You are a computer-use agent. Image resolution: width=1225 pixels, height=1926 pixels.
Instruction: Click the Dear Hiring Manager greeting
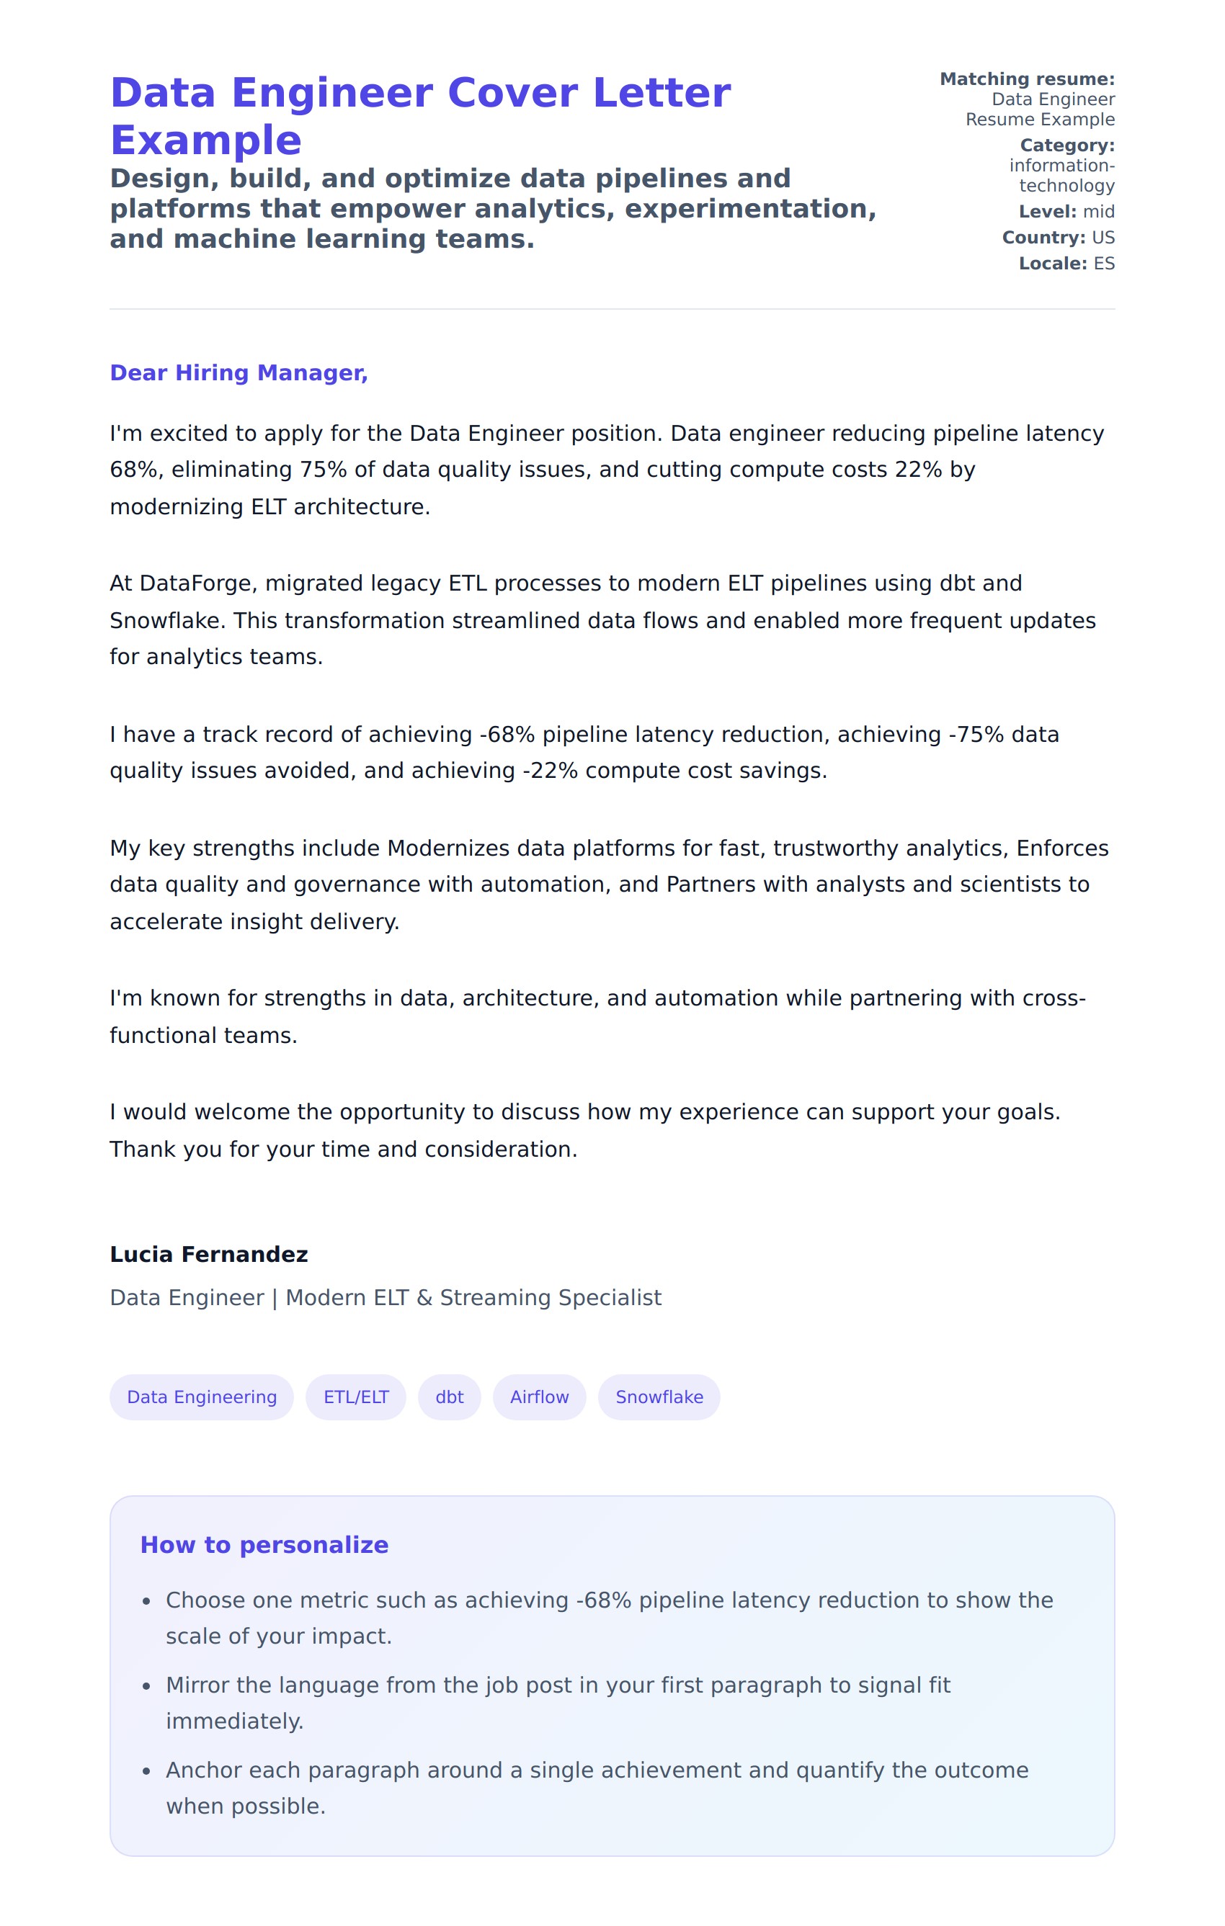coord(239,374)
